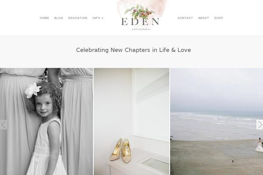Click the floral berry illustration above Eden
Image resolution: width=263 pixels, height=175 pixels.
coord(140,11)
